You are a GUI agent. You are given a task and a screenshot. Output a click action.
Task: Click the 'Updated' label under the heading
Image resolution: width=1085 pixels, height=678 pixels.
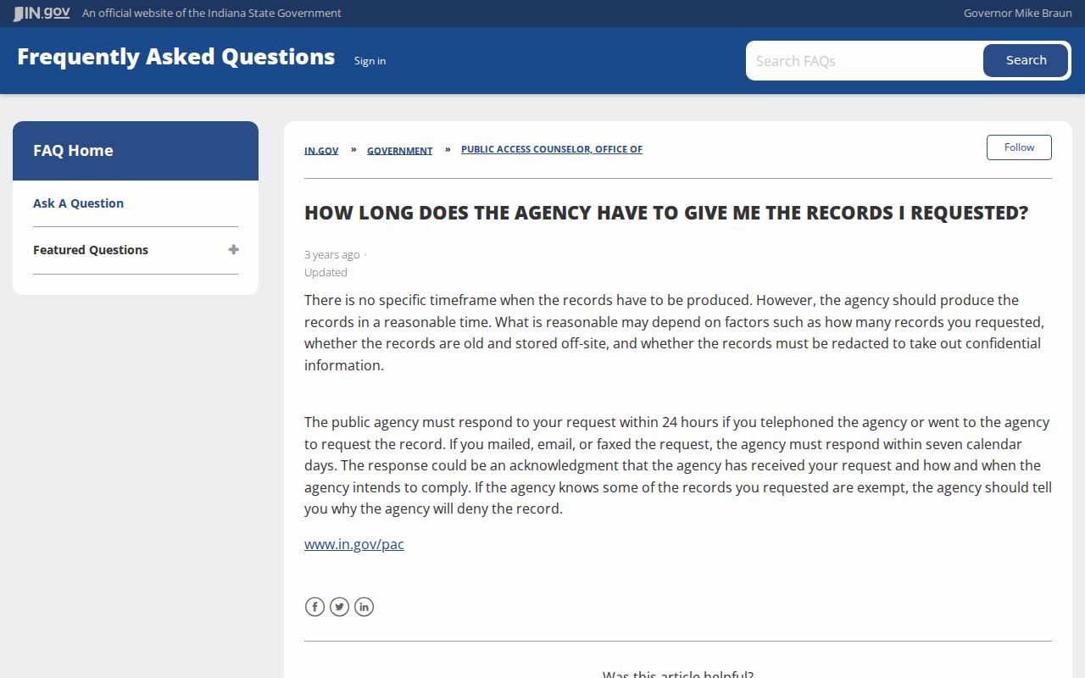(325, 272)
